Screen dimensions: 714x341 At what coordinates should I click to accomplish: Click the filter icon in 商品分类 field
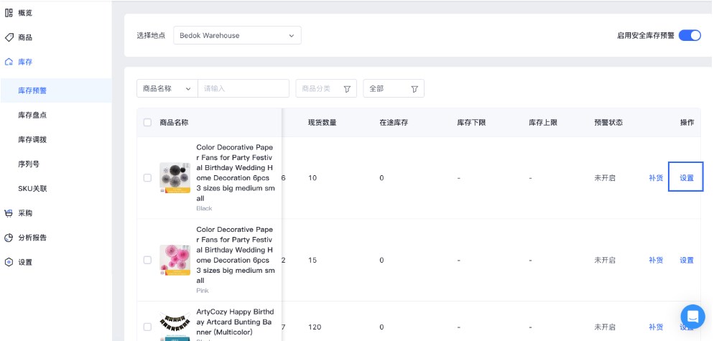pos(347,89)
